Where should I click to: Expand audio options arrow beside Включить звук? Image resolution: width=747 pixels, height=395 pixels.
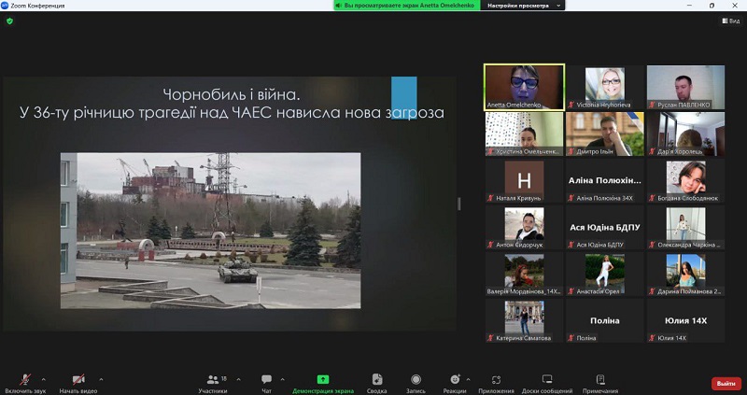43,379
